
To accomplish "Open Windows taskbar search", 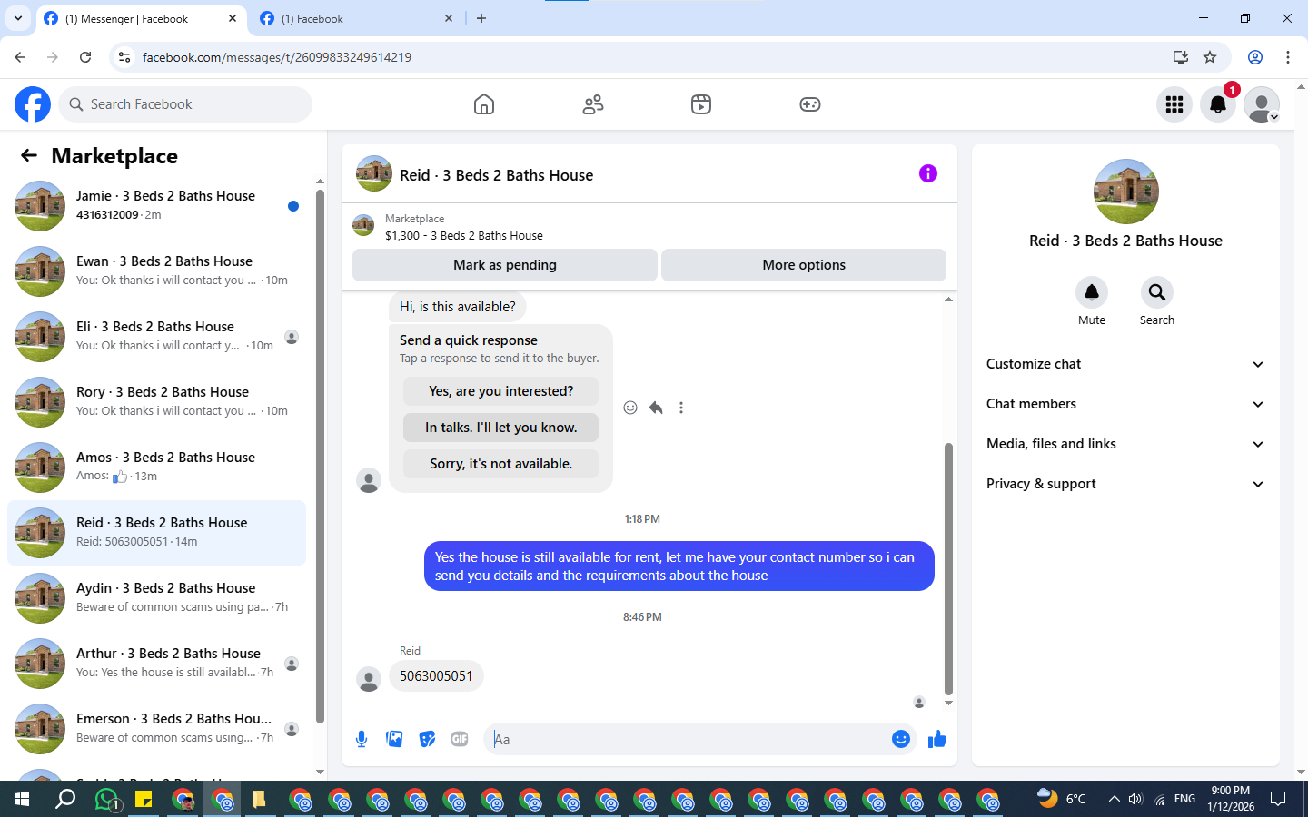I will tap(65, 799).
